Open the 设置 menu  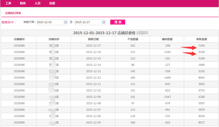coord(52,3)
